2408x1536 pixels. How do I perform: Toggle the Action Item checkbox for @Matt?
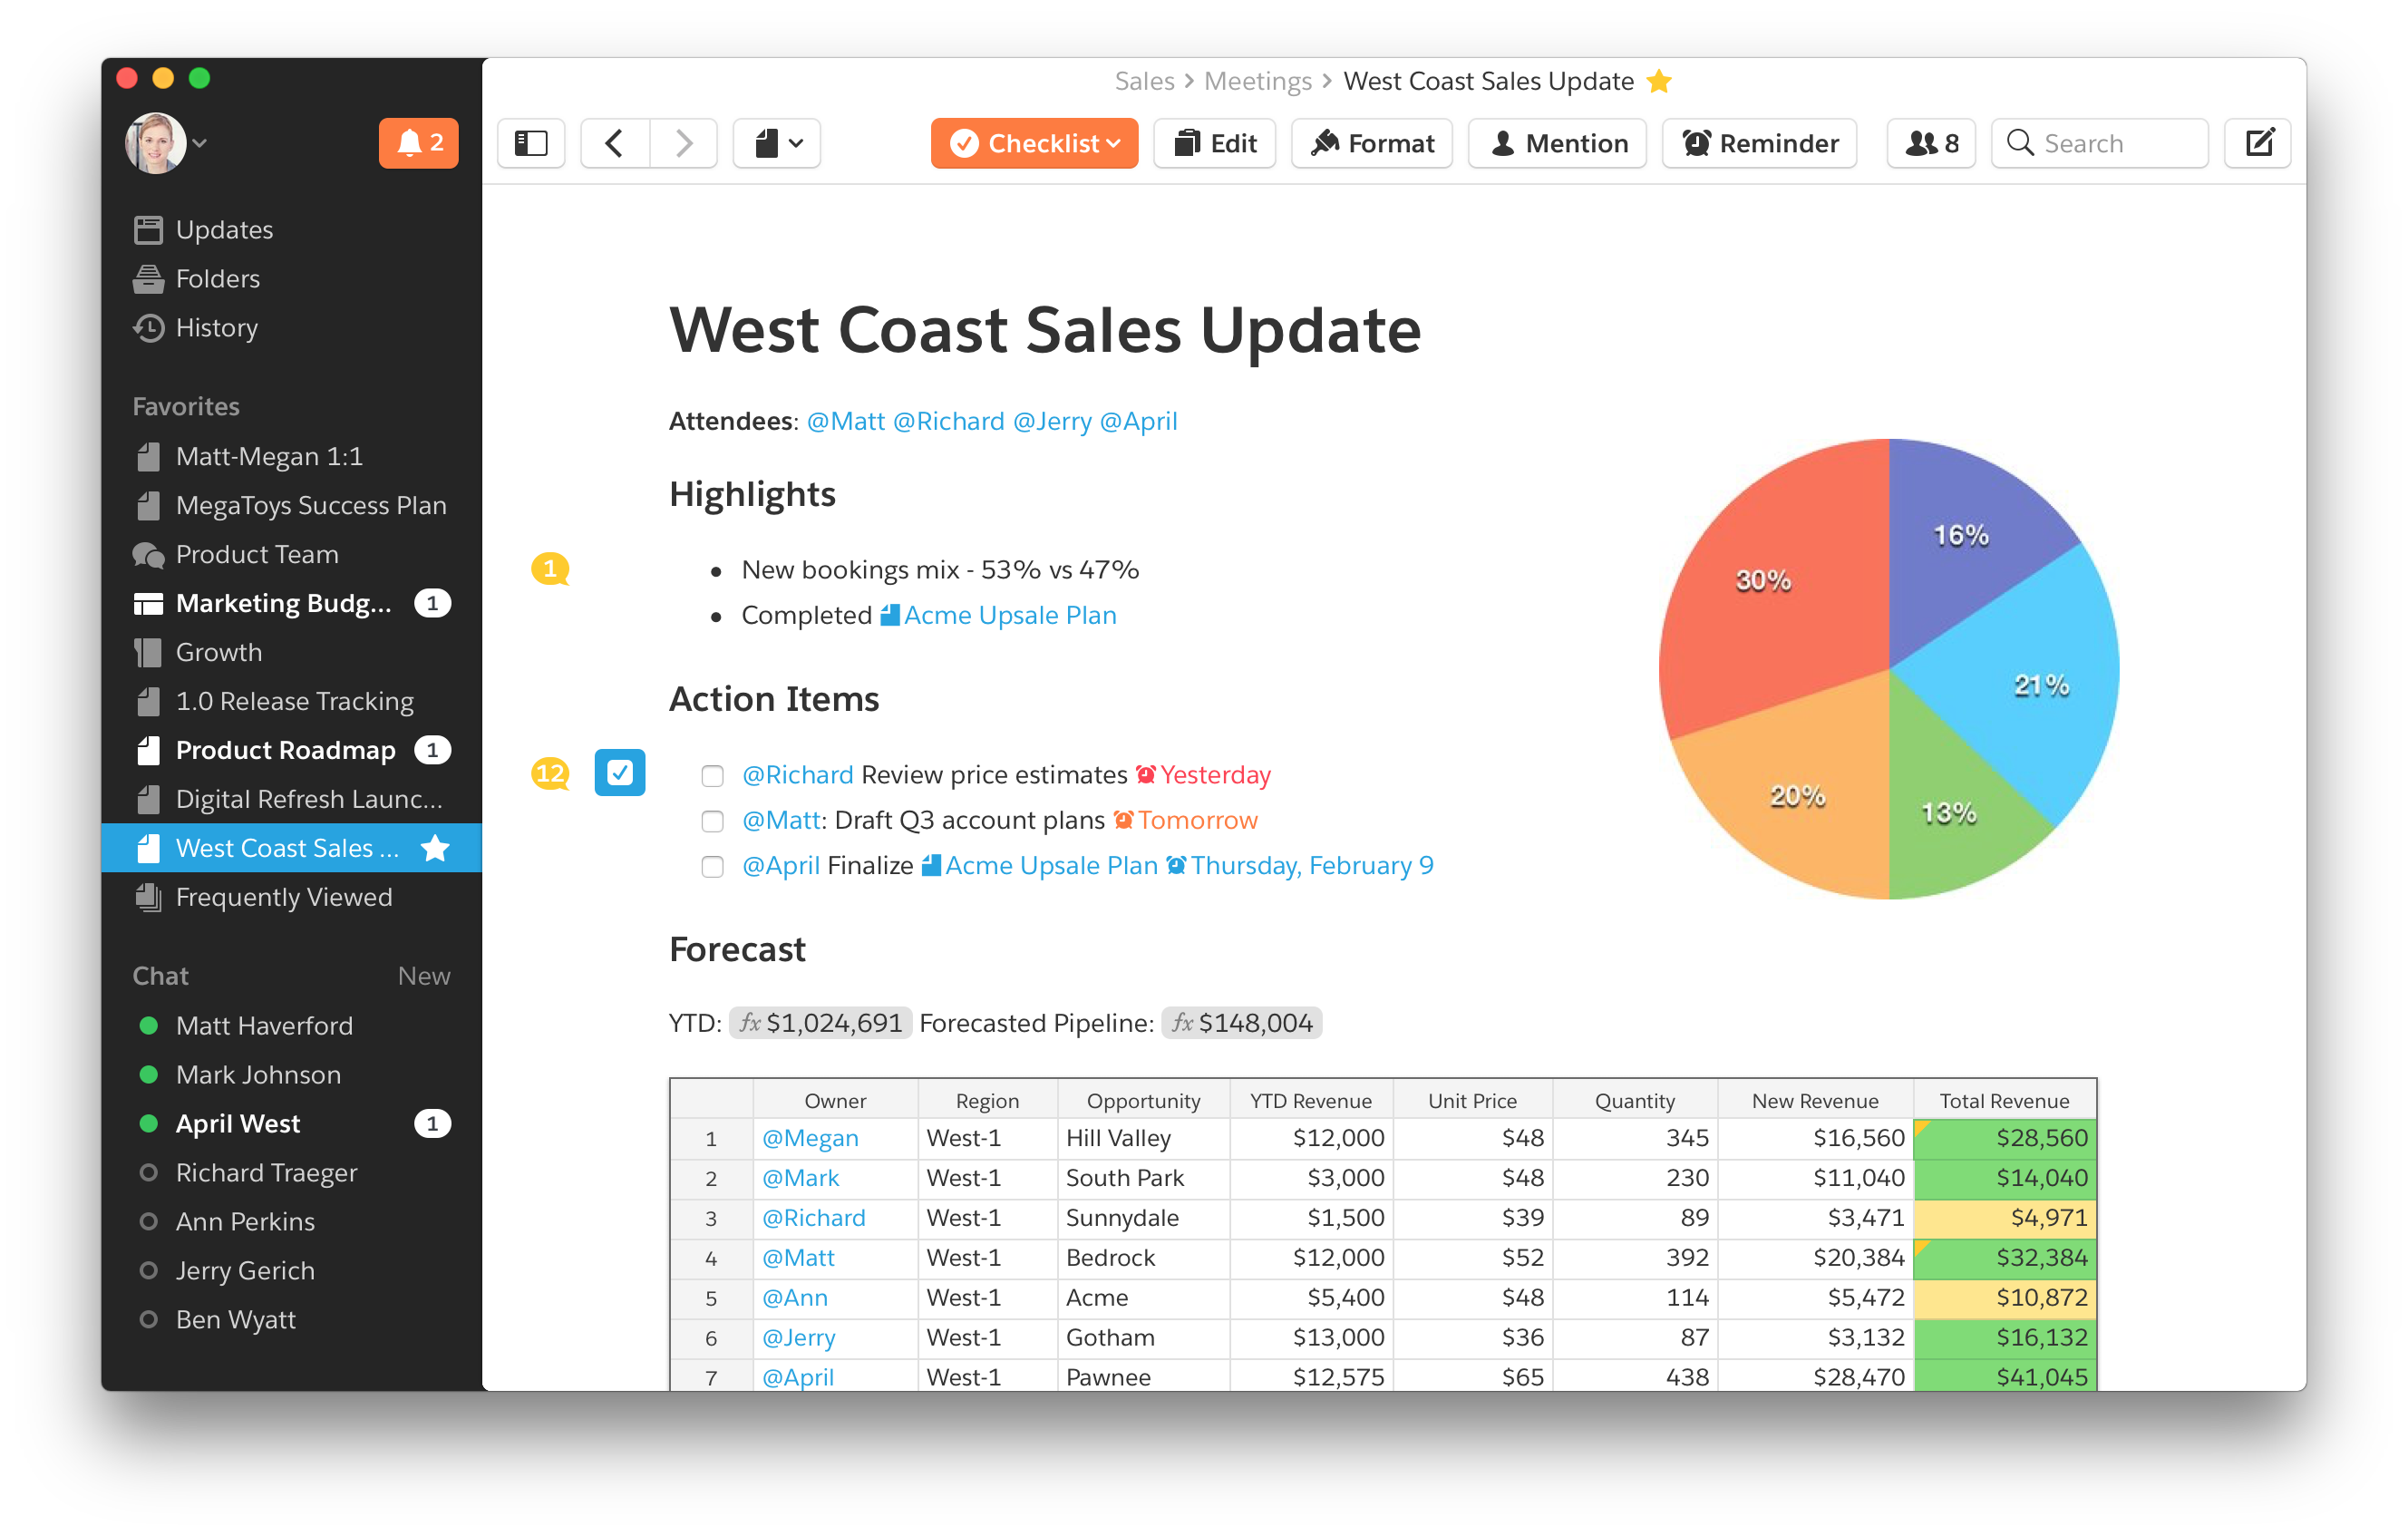(x=709, y=820)
